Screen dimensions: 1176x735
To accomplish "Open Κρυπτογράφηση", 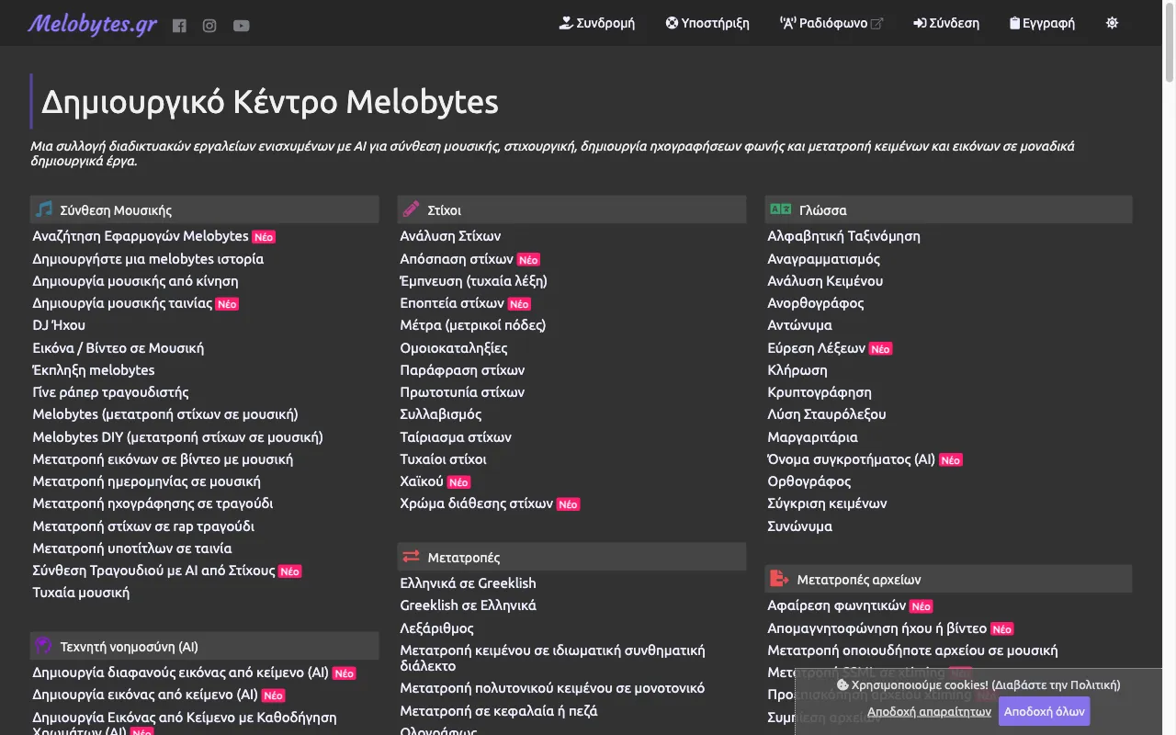I will (x=820, y=392).
